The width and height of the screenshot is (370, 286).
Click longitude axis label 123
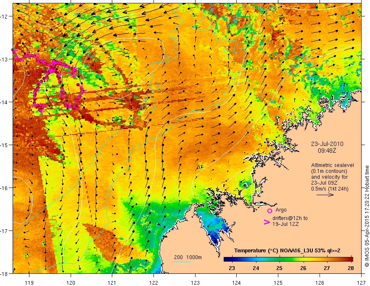click(195, 283)
